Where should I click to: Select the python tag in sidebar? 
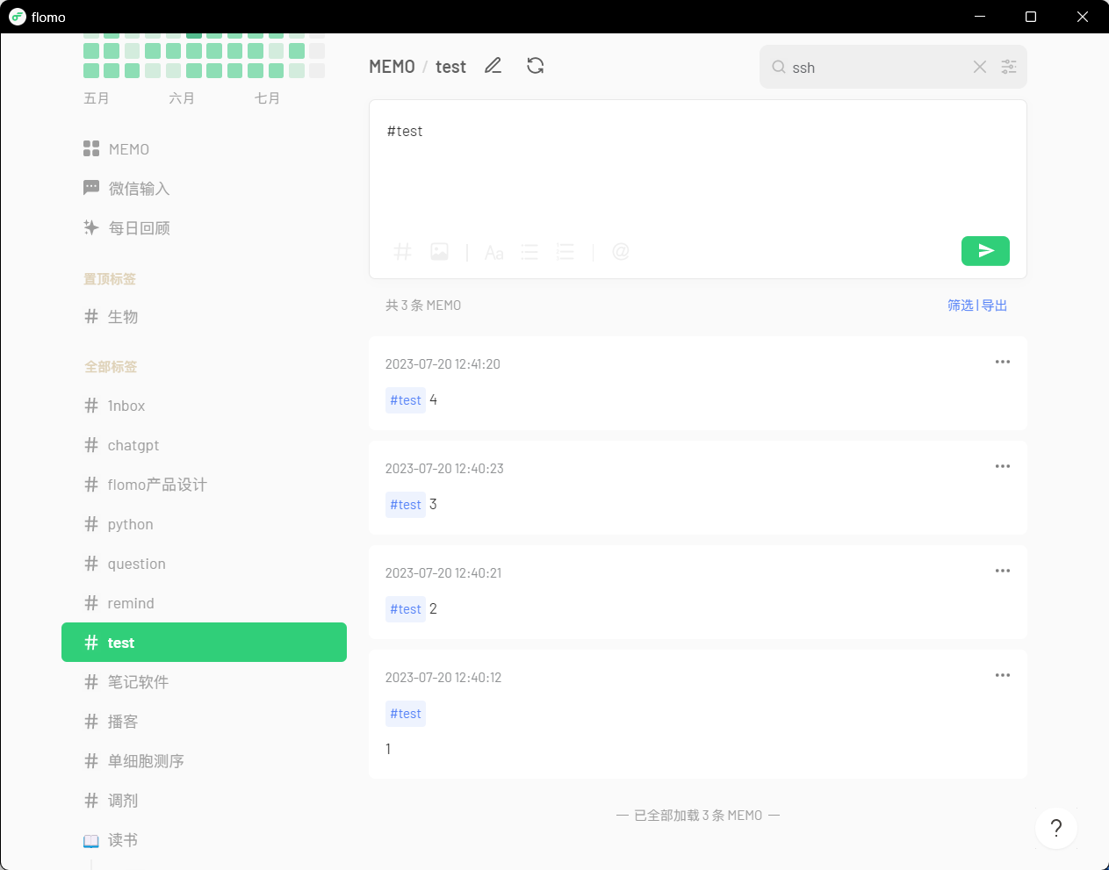click(130, 524)
